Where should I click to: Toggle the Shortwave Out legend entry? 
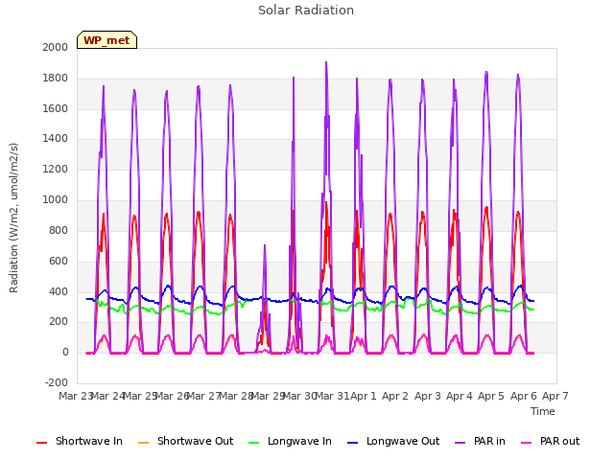[x=185, y=441]
